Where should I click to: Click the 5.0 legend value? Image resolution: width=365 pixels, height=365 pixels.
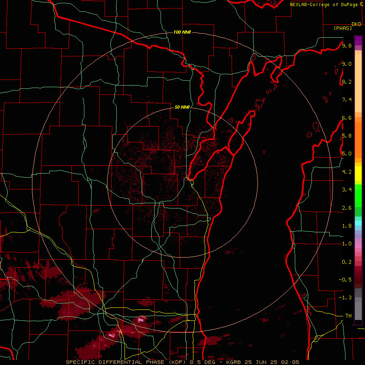click(x=347, y=154)
